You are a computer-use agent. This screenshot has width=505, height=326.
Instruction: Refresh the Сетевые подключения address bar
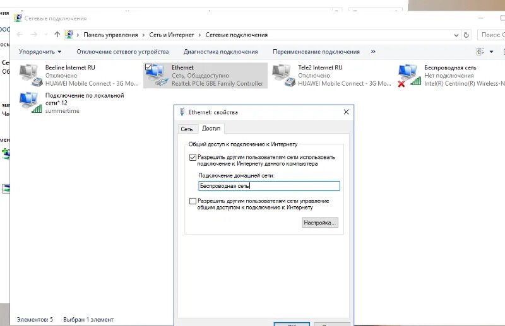point(466,35)
